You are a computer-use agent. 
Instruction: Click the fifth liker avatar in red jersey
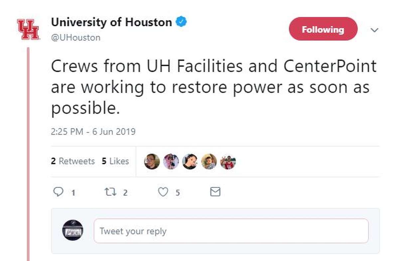(228, 162)
